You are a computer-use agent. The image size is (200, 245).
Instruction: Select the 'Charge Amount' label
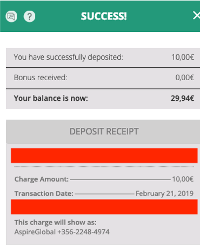[42, 179]
